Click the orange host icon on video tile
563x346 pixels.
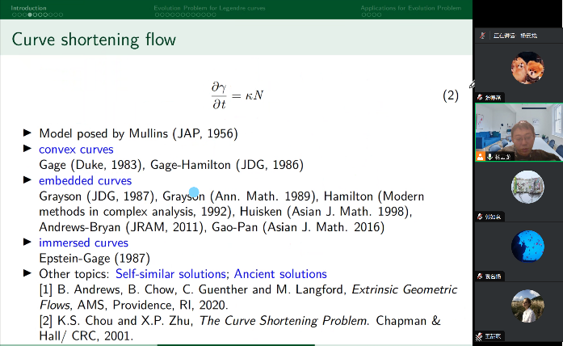pos(481,156)
